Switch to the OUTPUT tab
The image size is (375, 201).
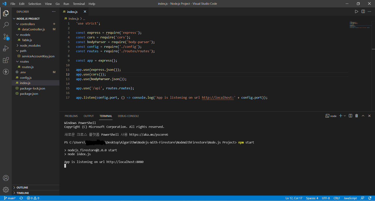click(x=88, y=116)
